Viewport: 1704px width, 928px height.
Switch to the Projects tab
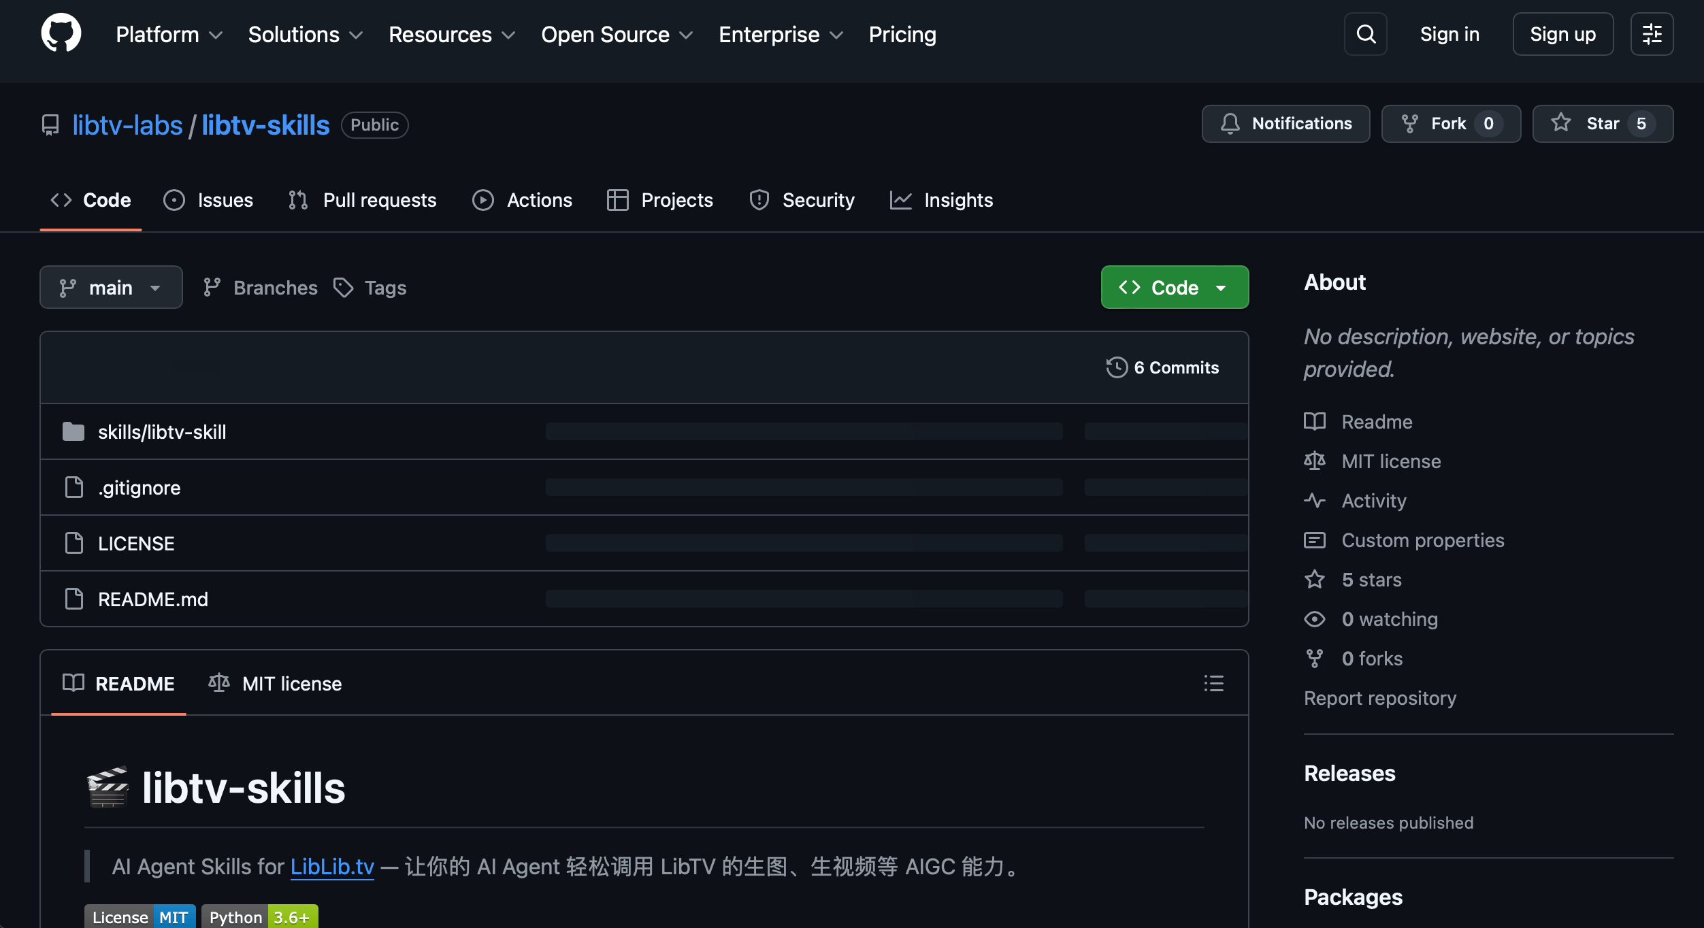pos(659,200)
